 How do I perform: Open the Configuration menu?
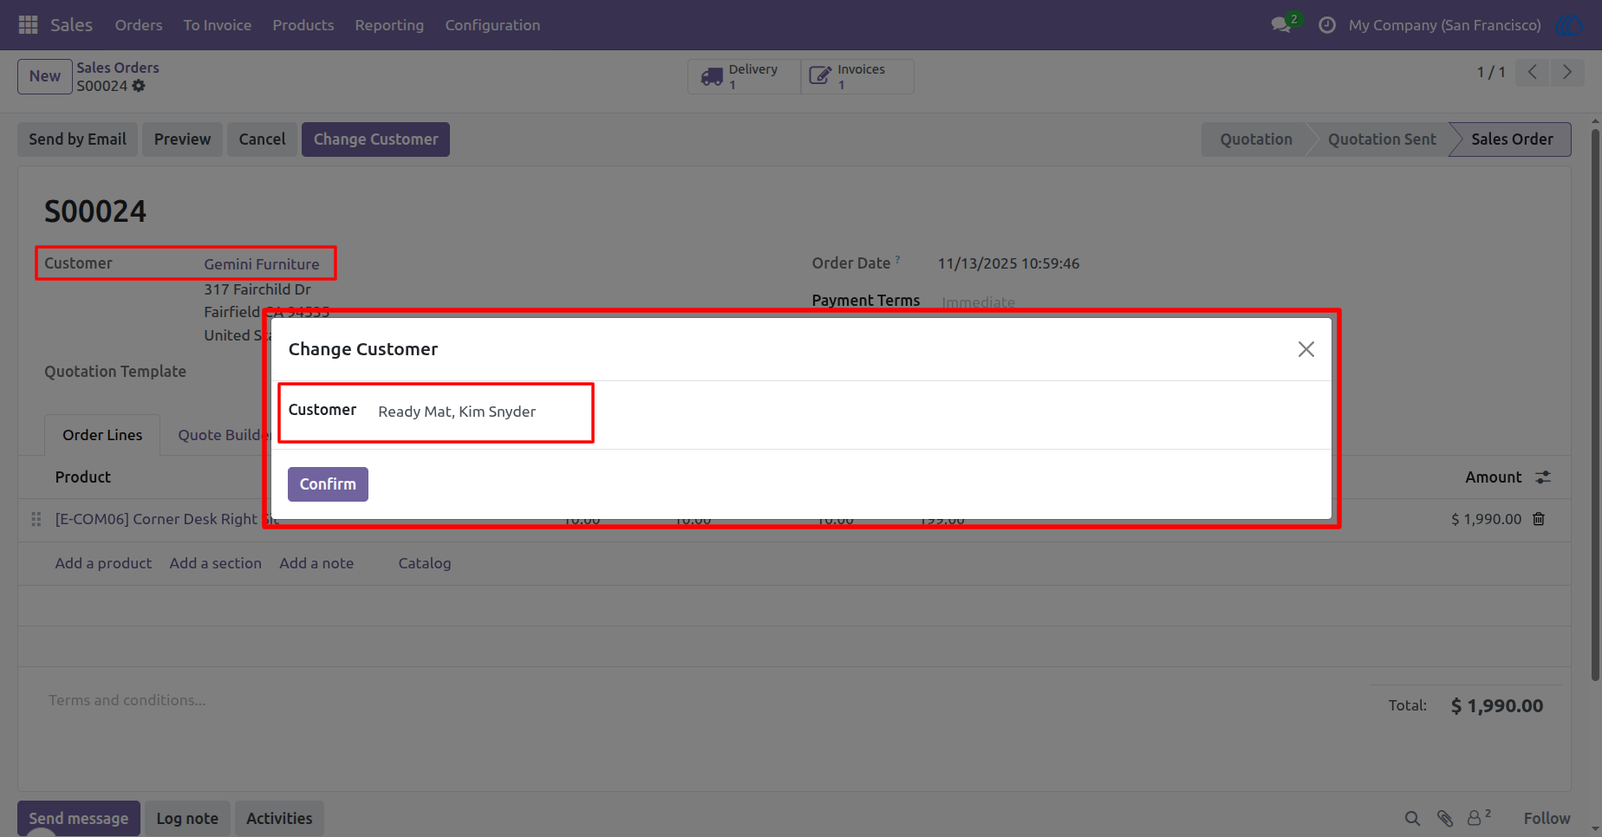[492, 25]
